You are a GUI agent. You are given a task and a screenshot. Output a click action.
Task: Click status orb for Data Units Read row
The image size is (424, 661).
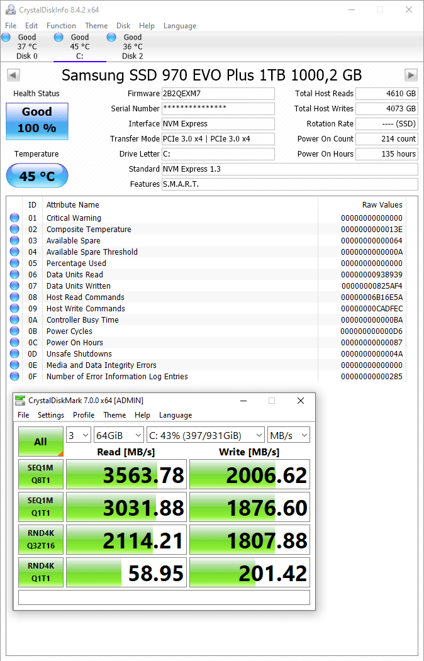click(x=14, y=274)
